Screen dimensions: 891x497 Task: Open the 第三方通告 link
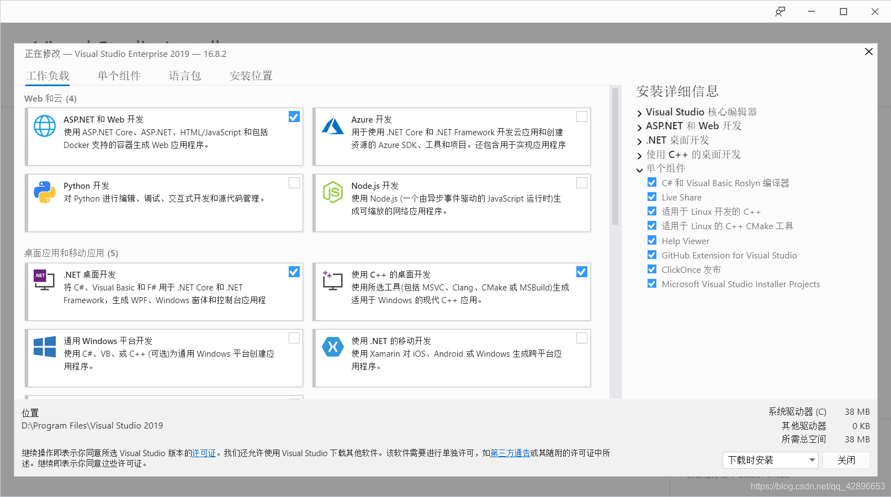point(510,453)
